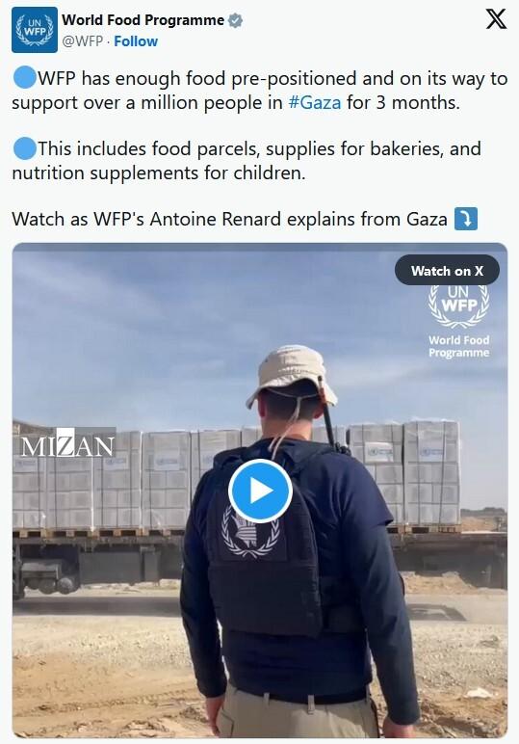Click the UN WFP watermark in the video

458,306
